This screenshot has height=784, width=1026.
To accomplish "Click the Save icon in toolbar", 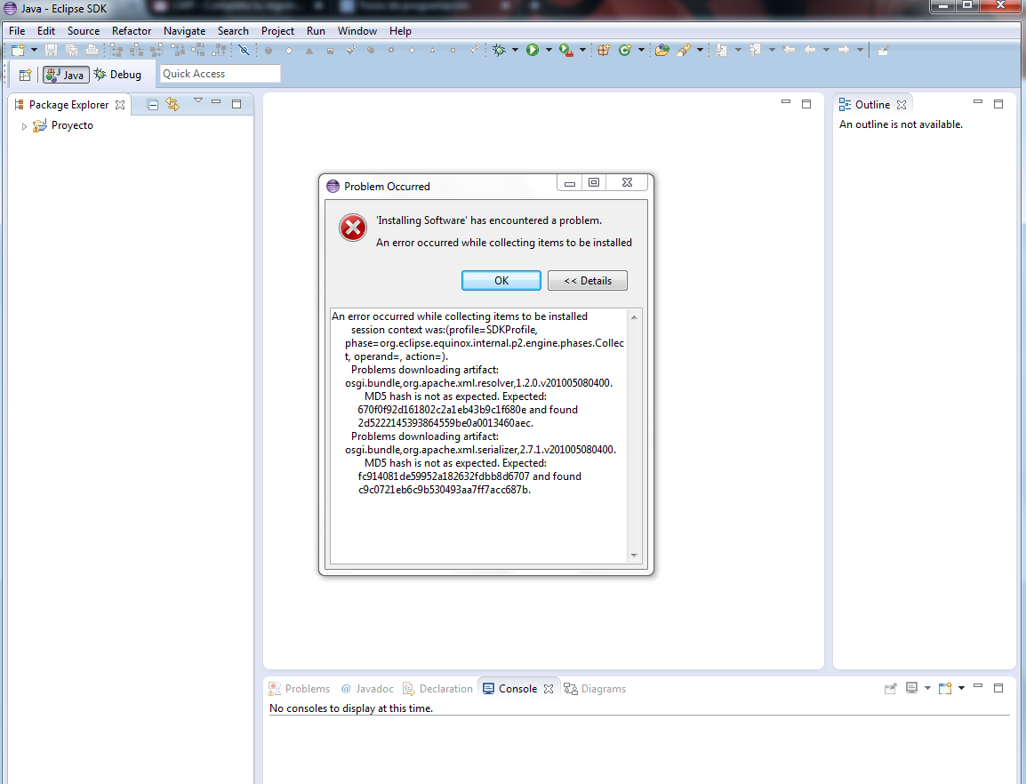I will pos(51,51).
